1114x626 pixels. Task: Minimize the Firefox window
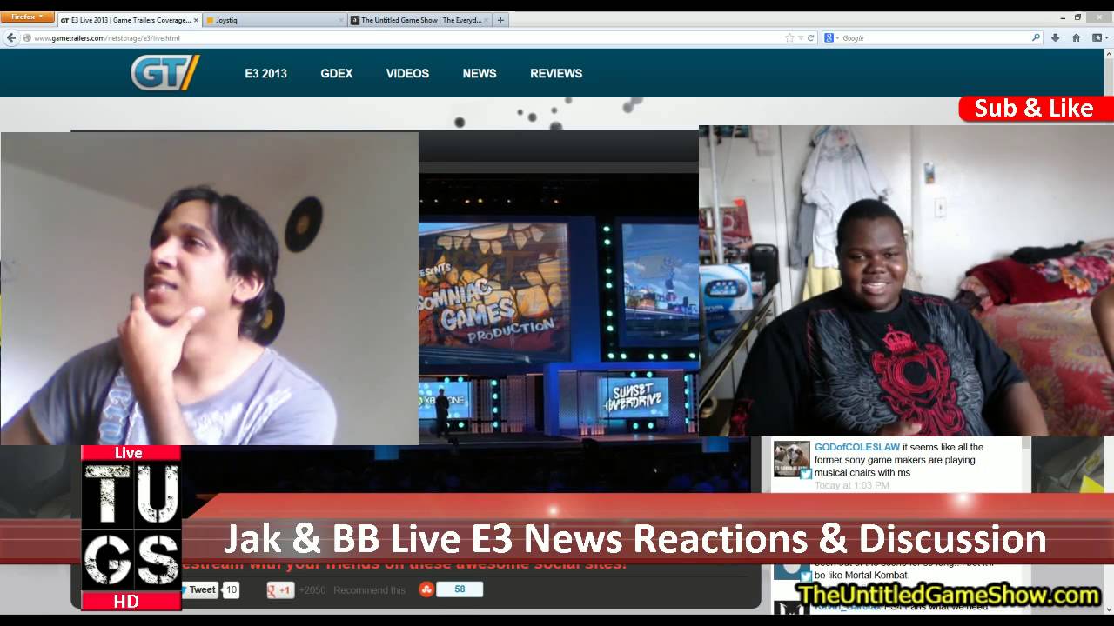point(1064,17)
